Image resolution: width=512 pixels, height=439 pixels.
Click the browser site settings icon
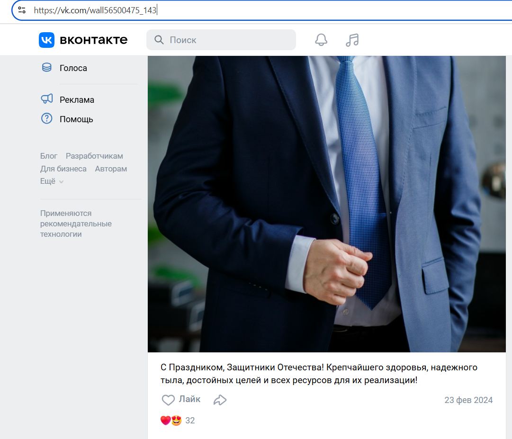[x=22, y=10]
